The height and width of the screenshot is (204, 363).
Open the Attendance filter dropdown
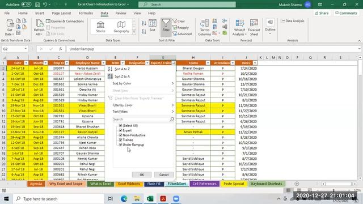point(233,63)
